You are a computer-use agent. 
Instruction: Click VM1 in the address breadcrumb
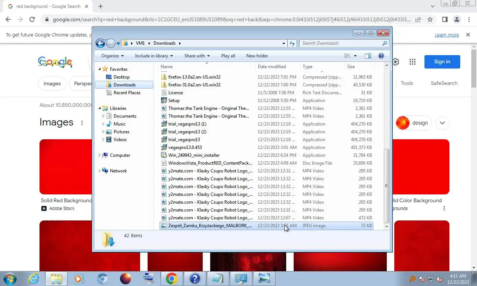pyautogui.click(x=140, y=43)
